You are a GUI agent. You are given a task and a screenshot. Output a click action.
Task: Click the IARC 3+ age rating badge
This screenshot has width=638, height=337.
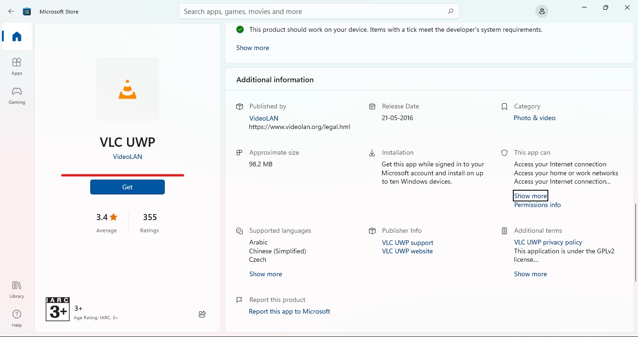point(58,309)
